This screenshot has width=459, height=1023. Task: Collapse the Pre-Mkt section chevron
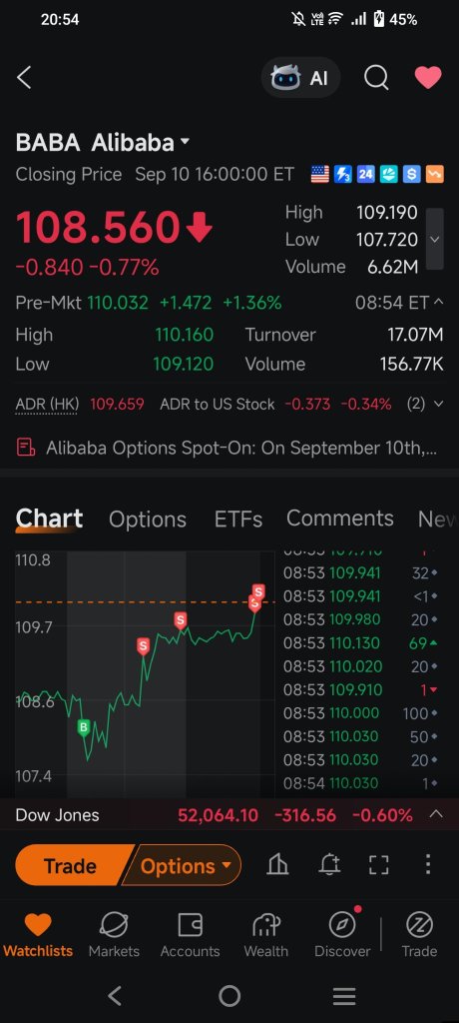tap(438, 302)
